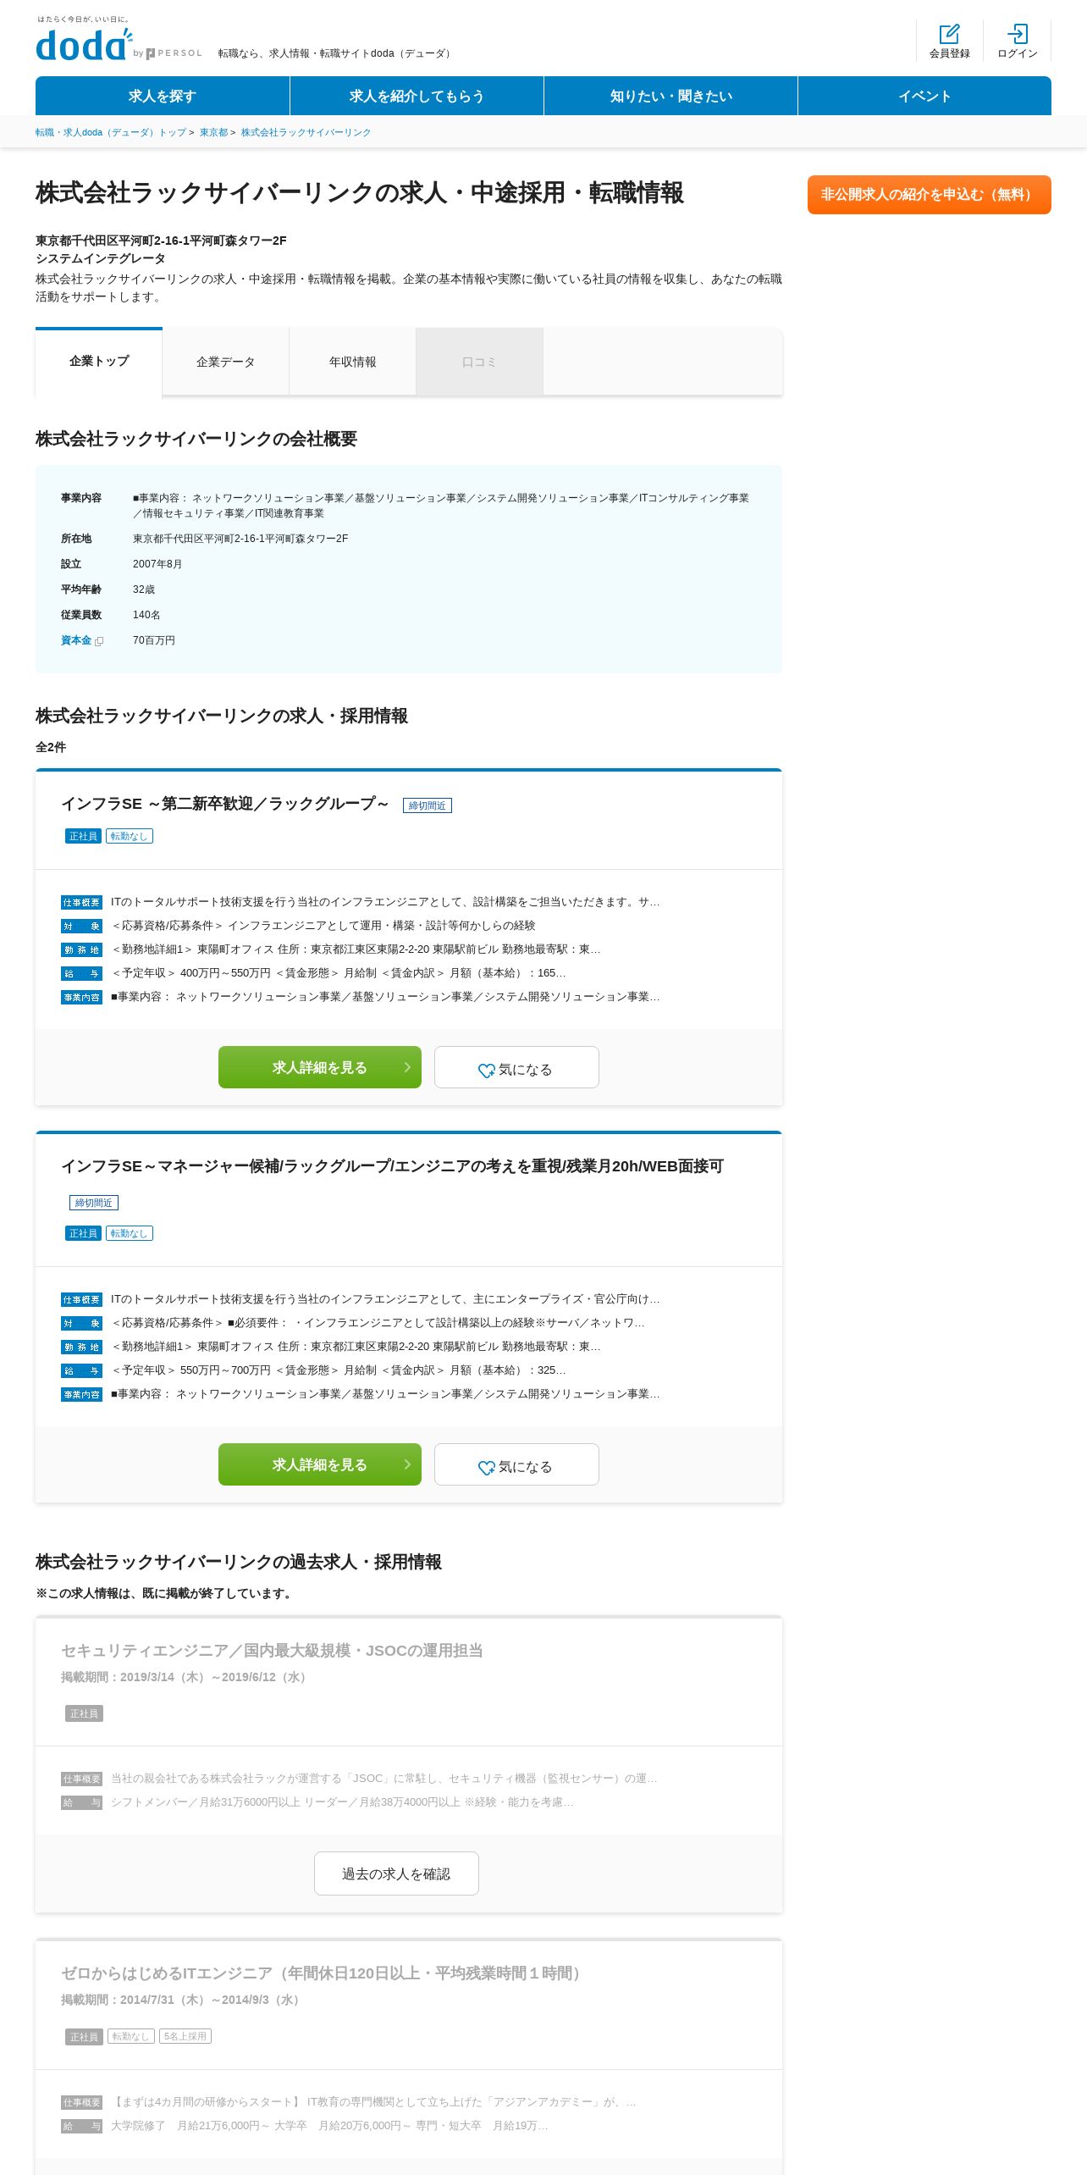
Task: Open the 求人を探す menu
Action: [x=163, y=96]
